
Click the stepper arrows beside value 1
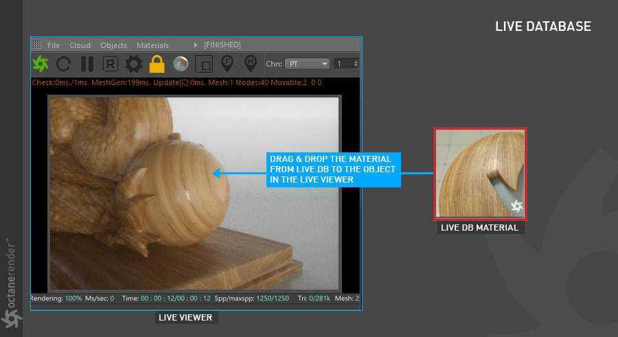(x=356, y=64)
